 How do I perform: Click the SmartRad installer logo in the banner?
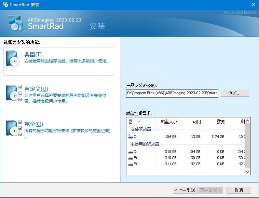[15, 23]
